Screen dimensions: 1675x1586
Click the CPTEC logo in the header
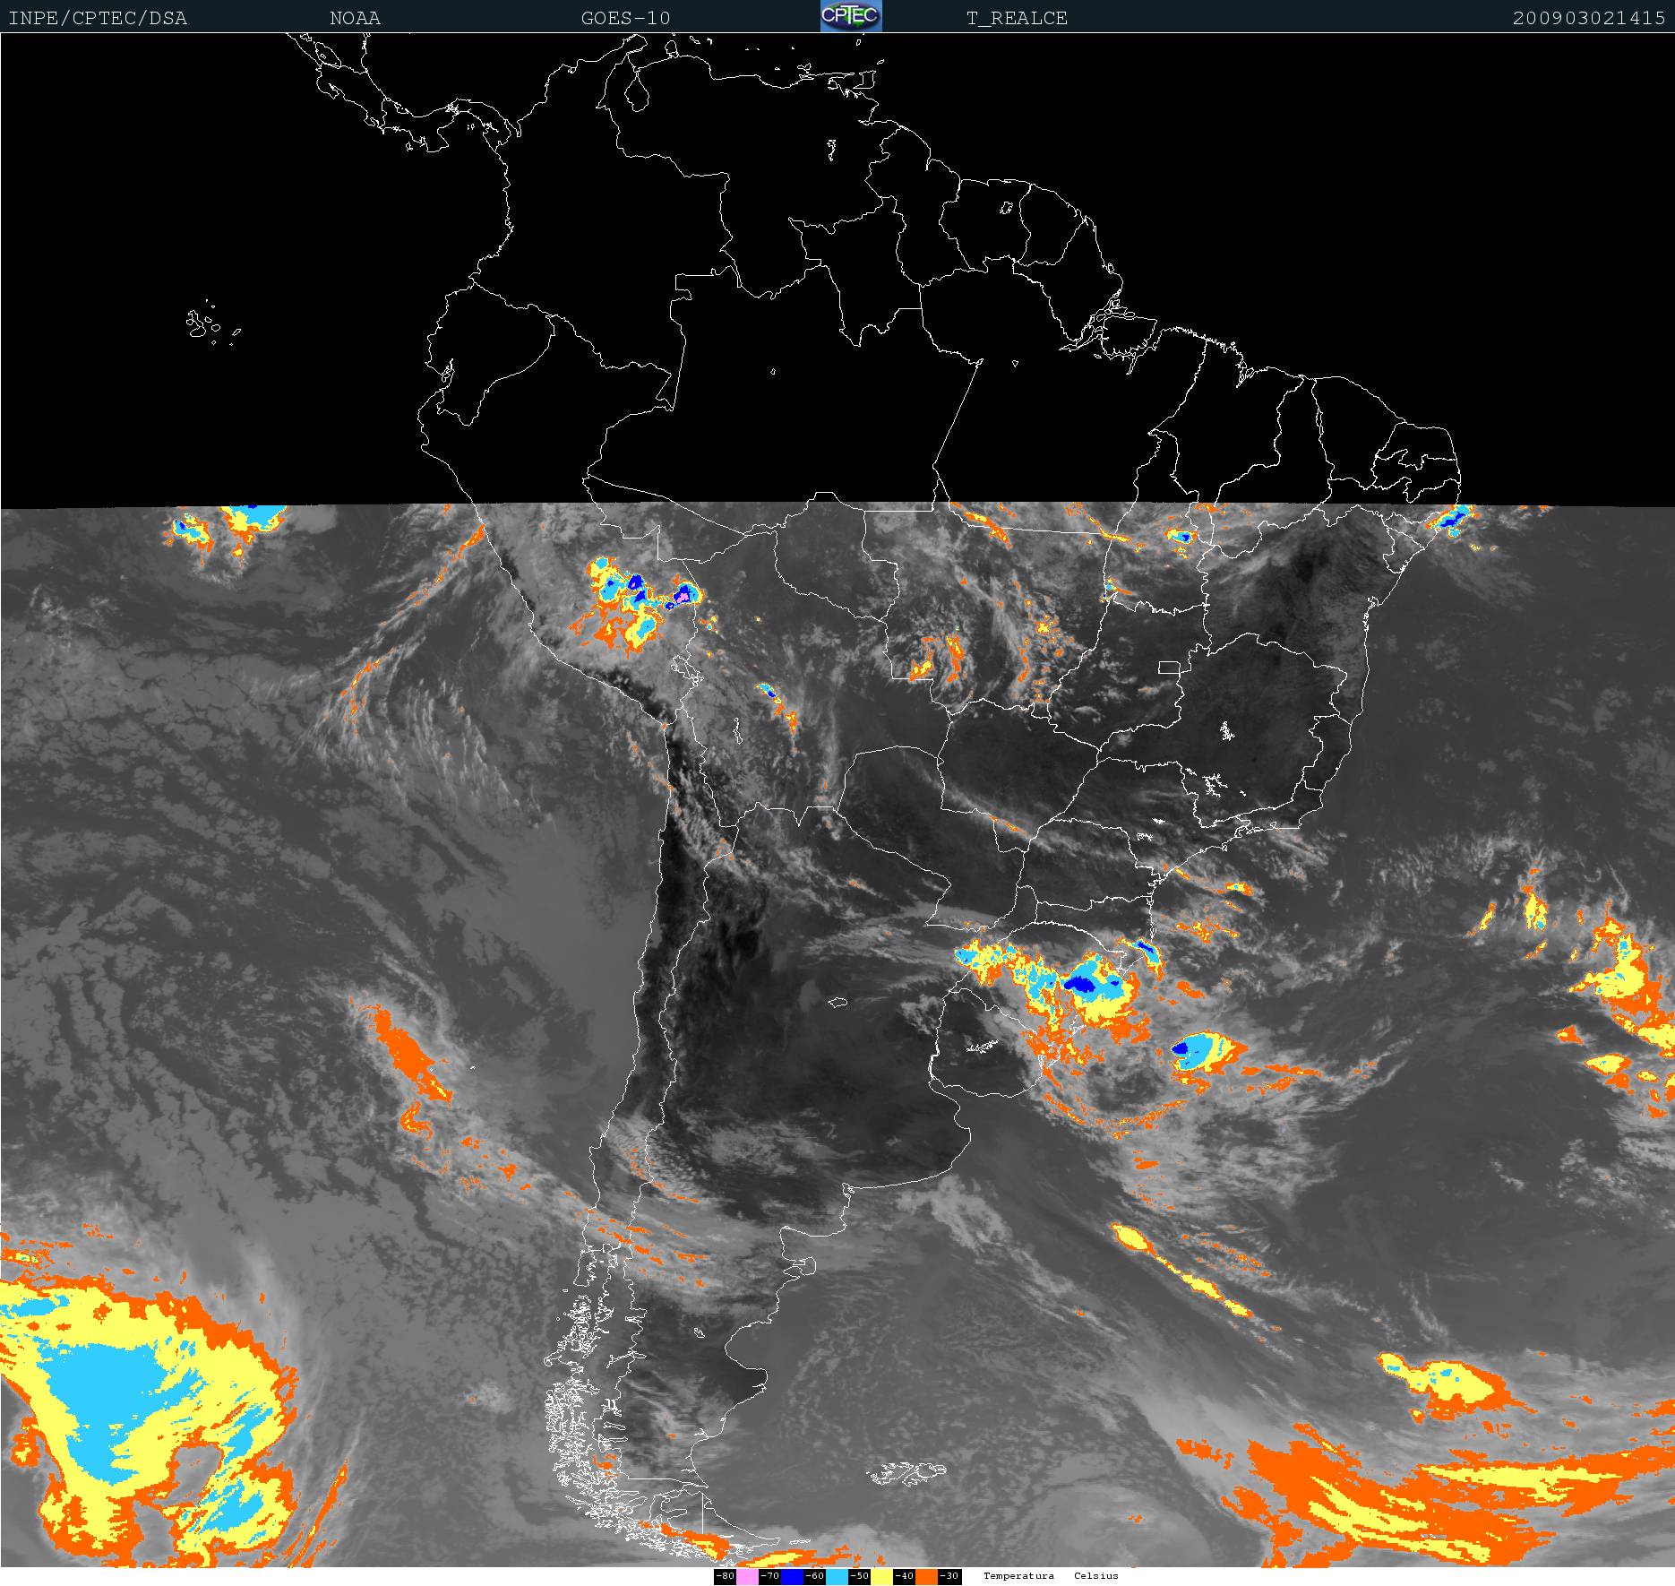coord(851,16)
